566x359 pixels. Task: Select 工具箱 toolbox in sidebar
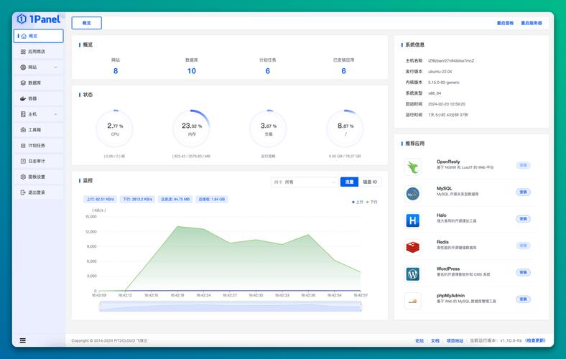click(34, 130)
